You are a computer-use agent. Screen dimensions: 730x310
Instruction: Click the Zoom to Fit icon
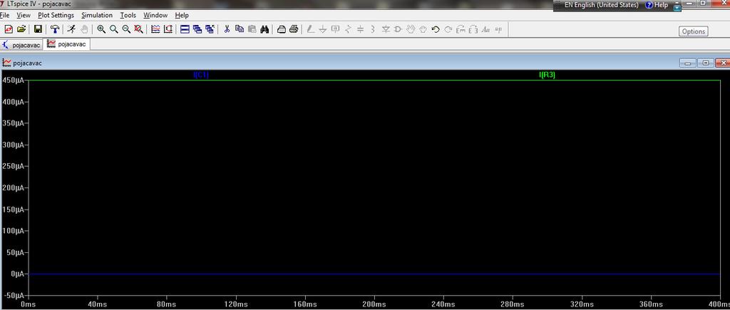tap(139, 29)
